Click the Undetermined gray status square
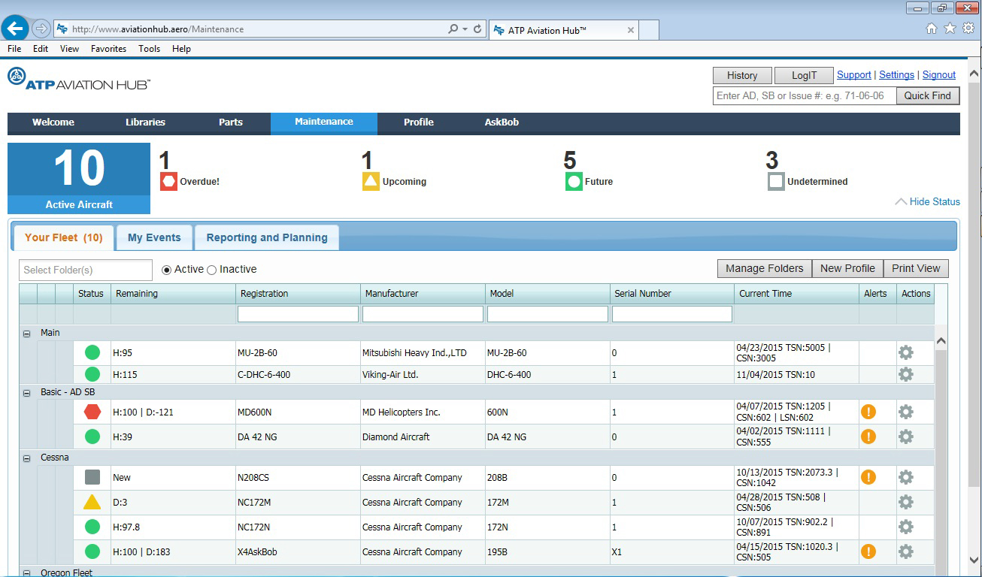Screen dimensions: 982x577 click(x=775, y=181)
